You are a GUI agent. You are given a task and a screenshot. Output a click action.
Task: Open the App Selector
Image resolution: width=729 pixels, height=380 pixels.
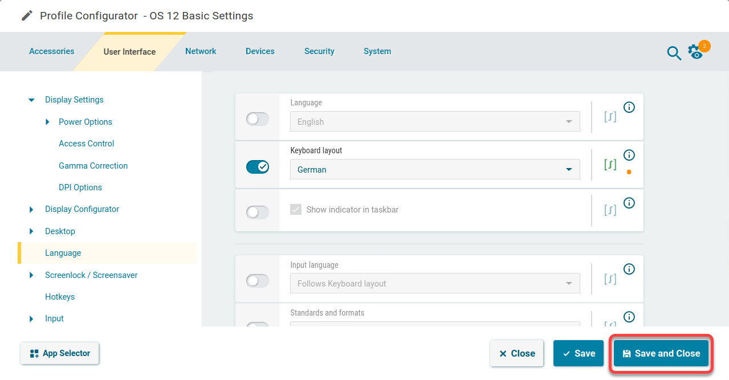[60, 353]
